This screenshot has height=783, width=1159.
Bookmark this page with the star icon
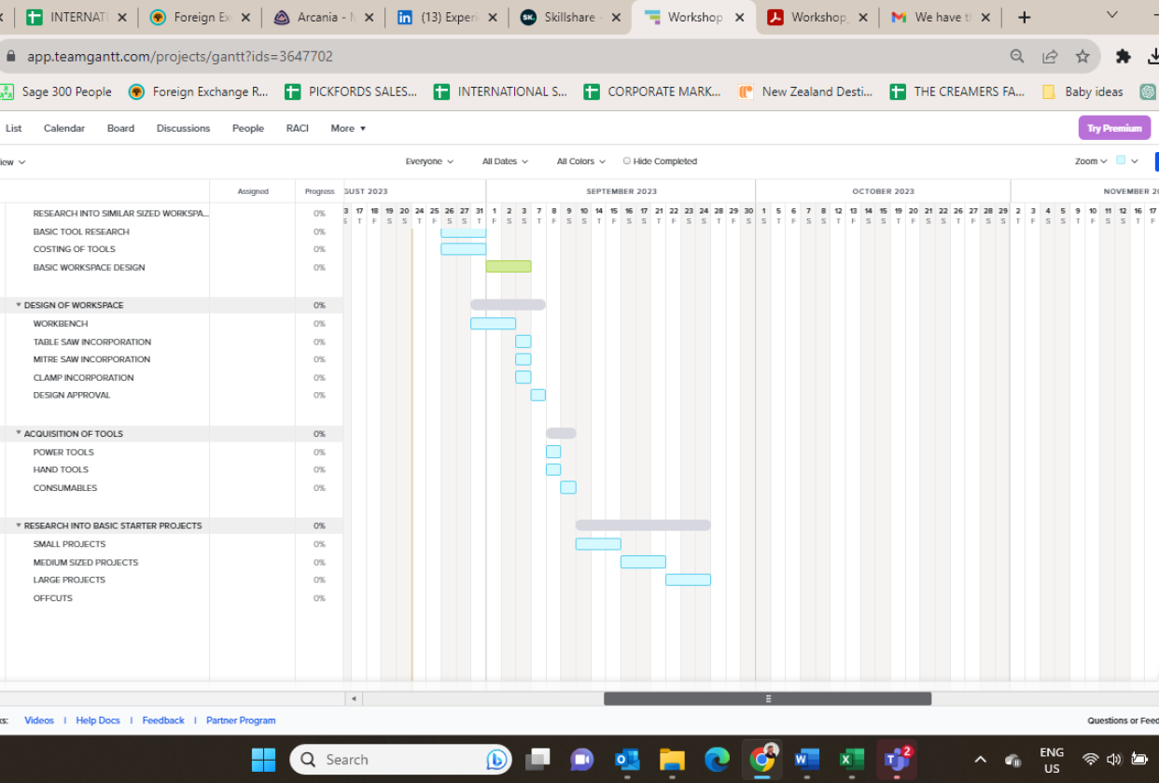pyautogui.click(x=1082, y=56)
